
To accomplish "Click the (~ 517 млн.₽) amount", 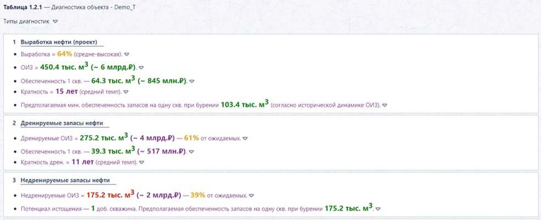I will click(x=162, y=151).
